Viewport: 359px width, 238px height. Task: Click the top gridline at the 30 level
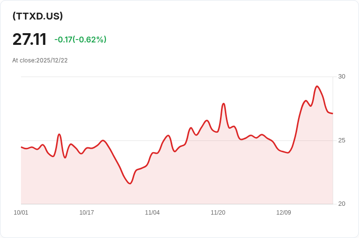(x=176, y=77)
